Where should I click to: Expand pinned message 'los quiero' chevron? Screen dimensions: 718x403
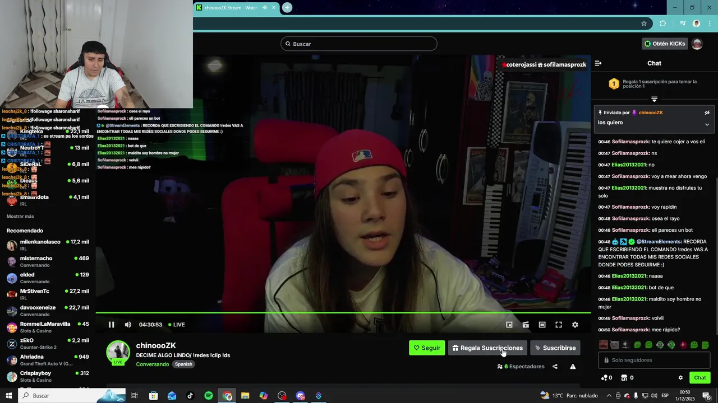(707, 124)
